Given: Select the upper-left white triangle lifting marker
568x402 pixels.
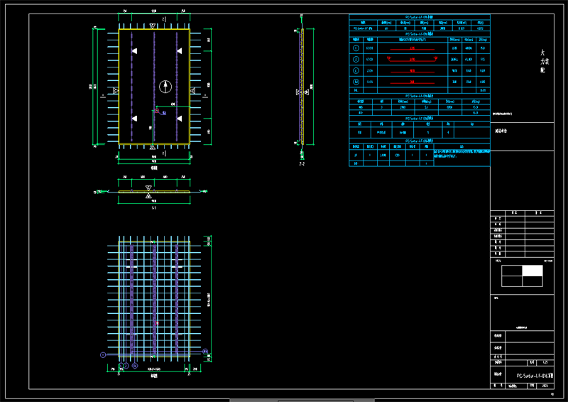Looking at the screenshot, I should click(134, 51).
